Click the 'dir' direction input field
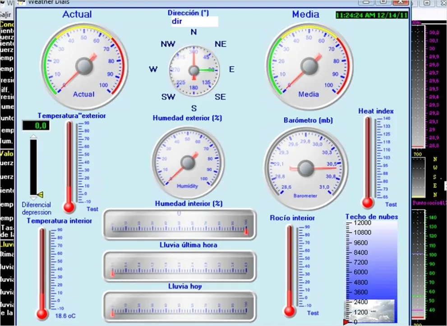This screenshot has height=326, width=447. point(195,21)
